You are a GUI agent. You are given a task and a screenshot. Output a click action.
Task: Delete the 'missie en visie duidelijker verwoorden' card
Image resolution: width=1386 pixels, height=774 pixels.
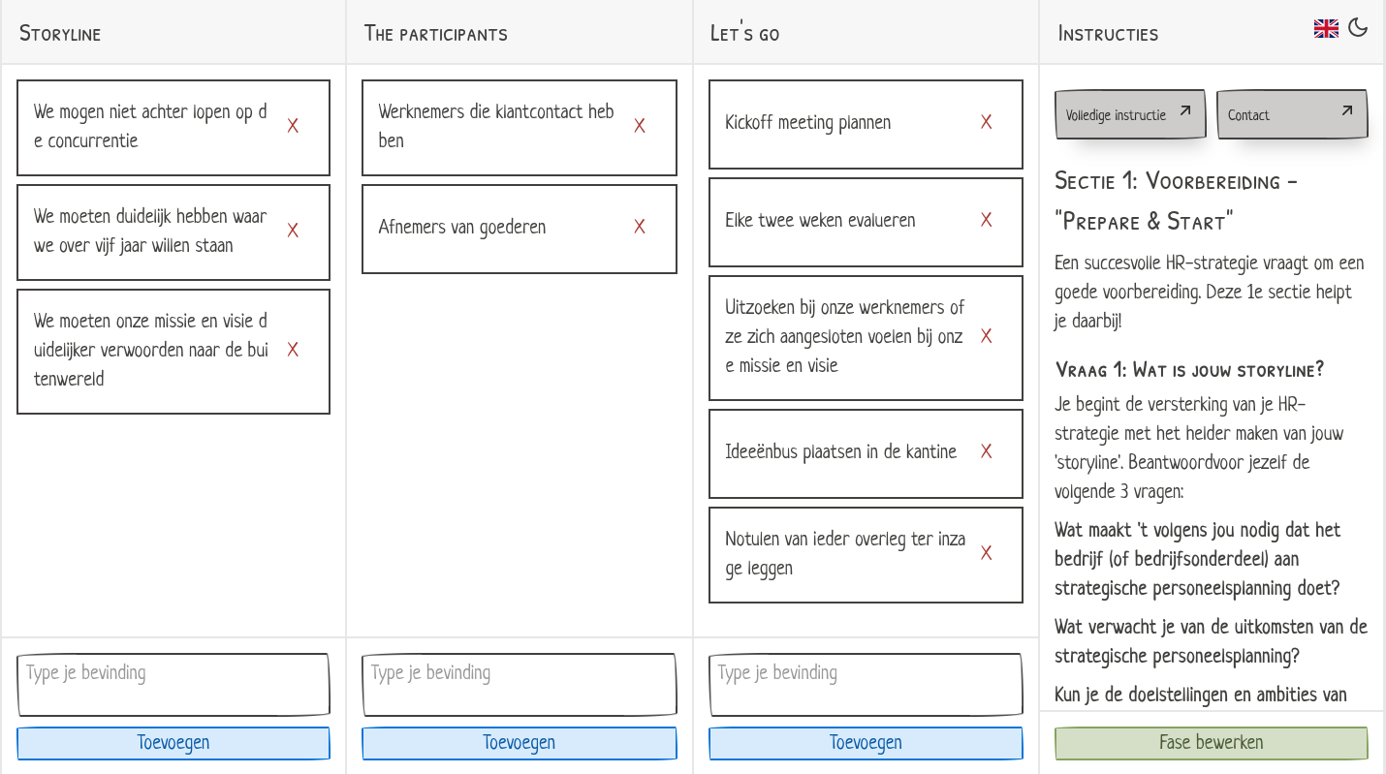click(x=293, y=350)
